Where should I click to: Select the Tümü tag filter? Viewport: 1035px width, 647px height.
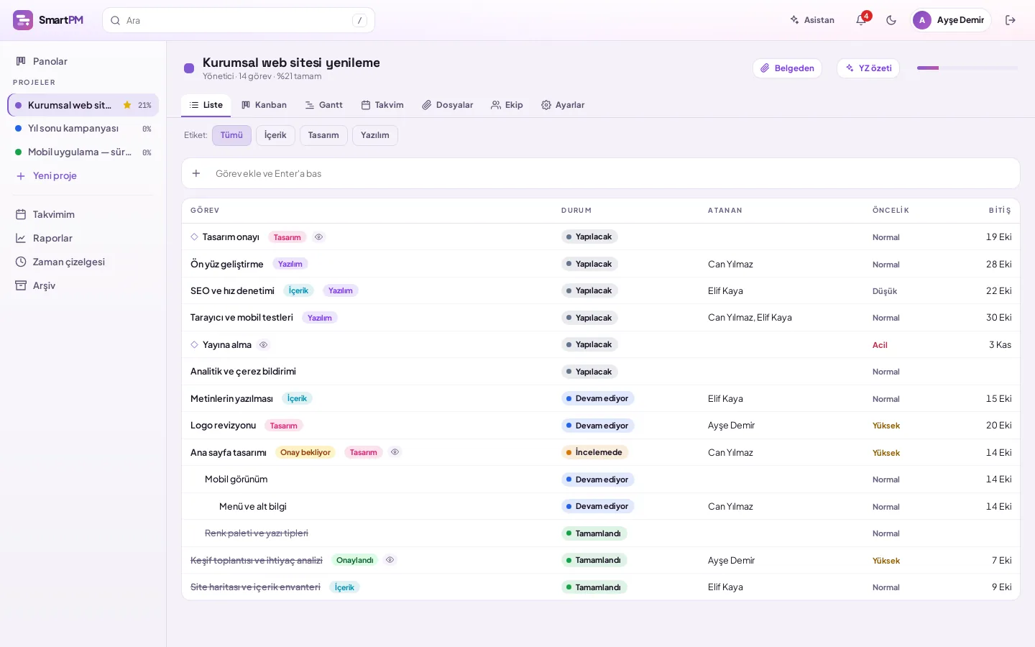click(231, 135)
